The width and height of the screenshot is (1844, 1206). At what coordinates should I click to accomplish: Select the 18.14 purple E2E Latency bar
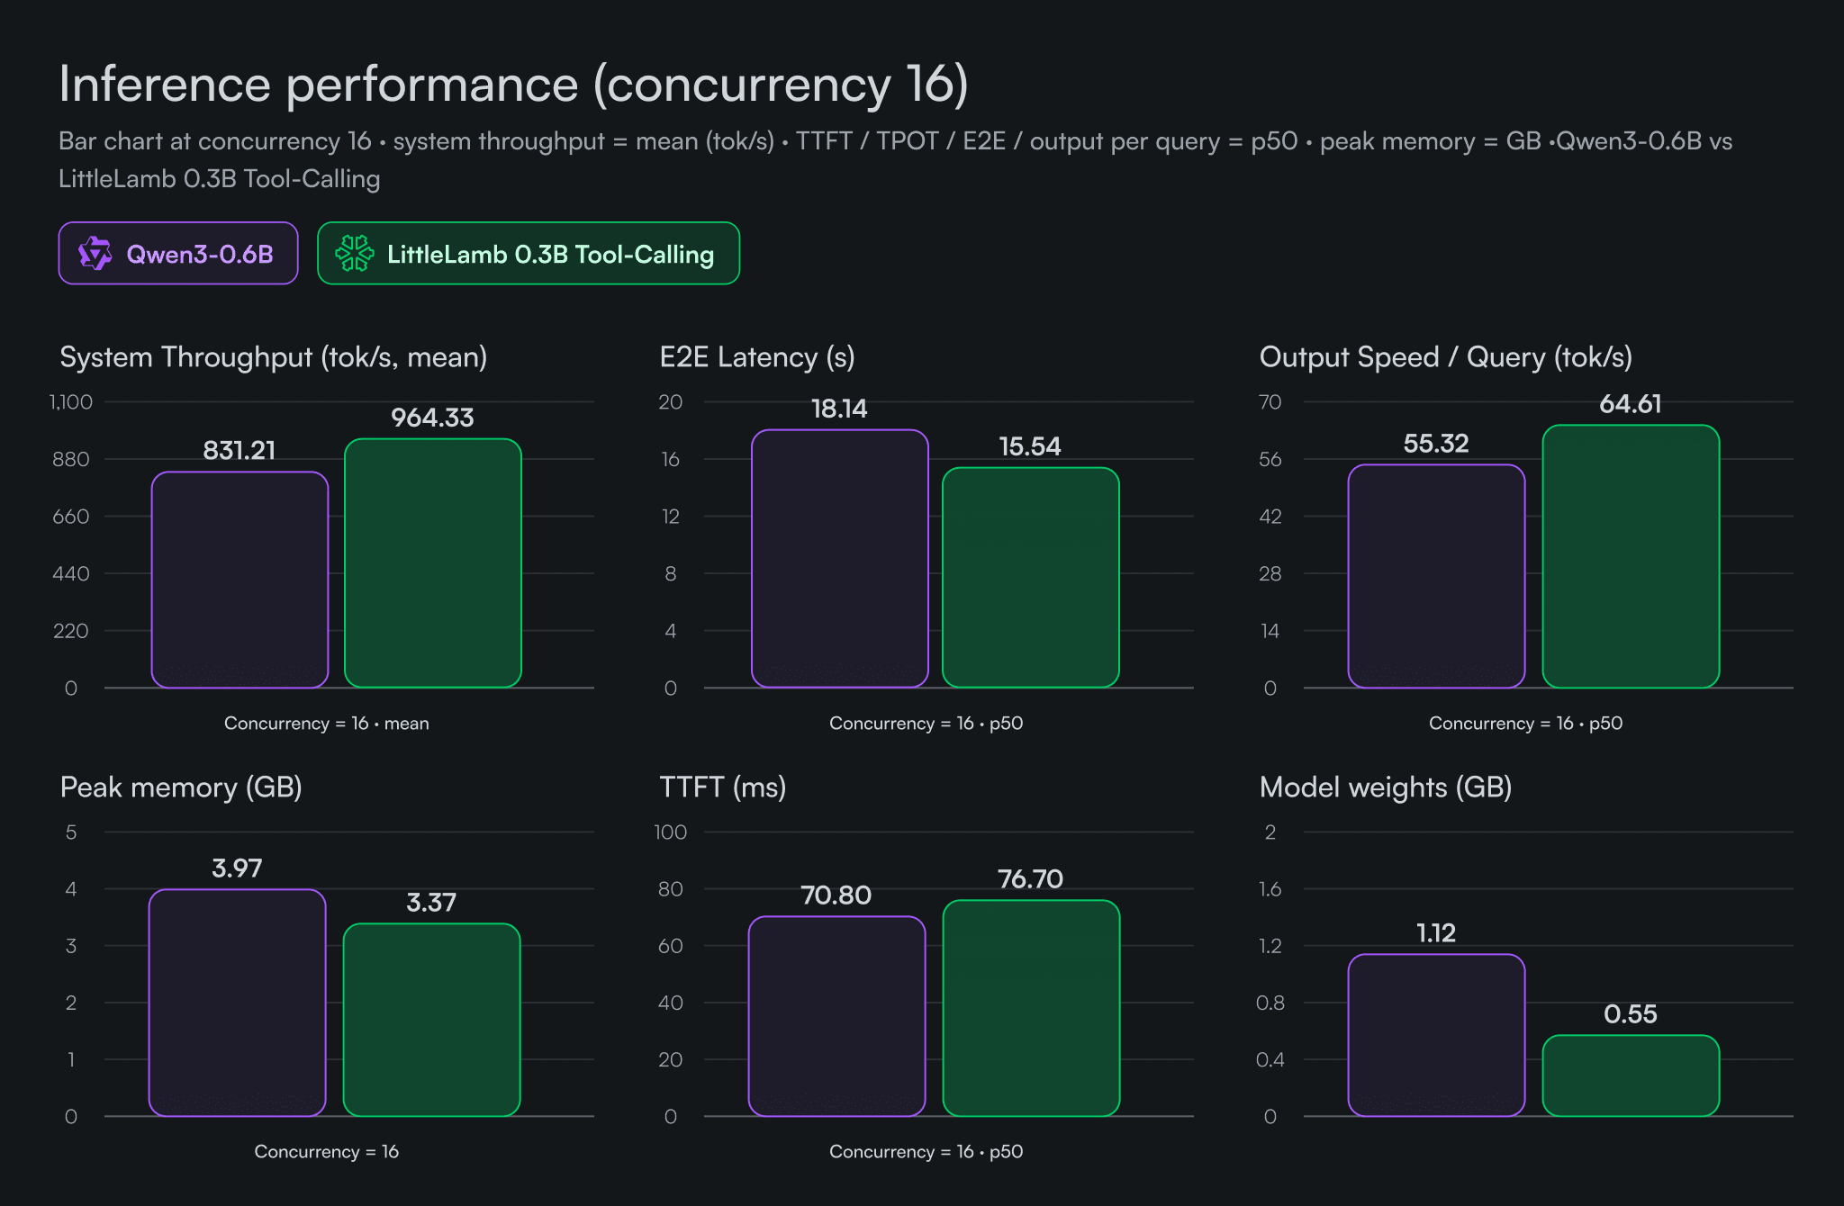[839, 559]
